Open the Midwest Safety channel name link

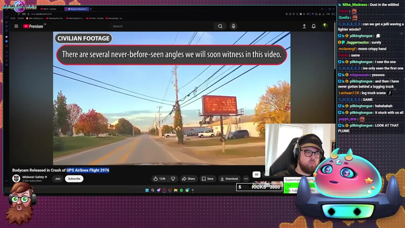[x=33, y=177]
